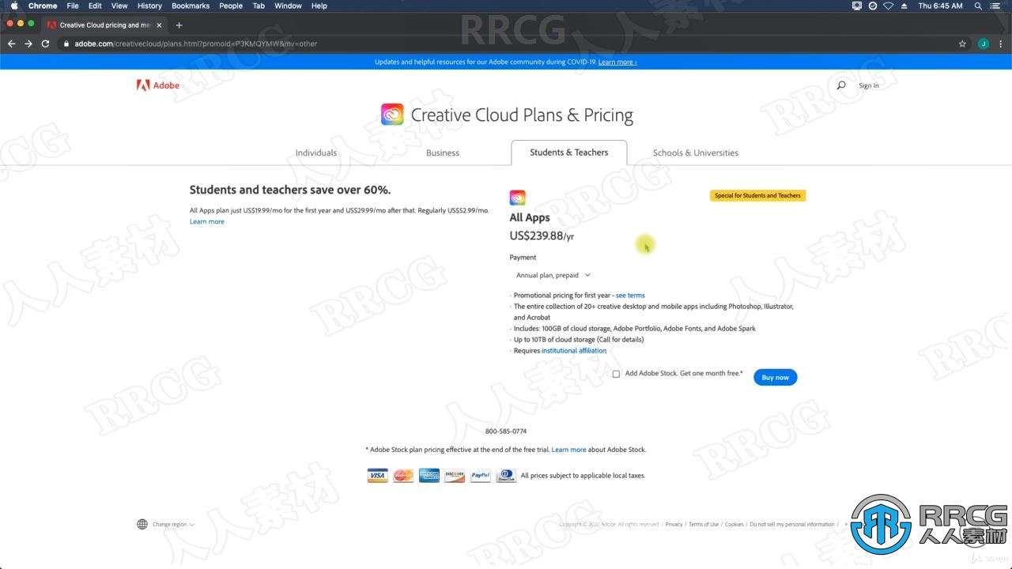
Task: Open the Terms of Use footer link
Action: (704, 525)
